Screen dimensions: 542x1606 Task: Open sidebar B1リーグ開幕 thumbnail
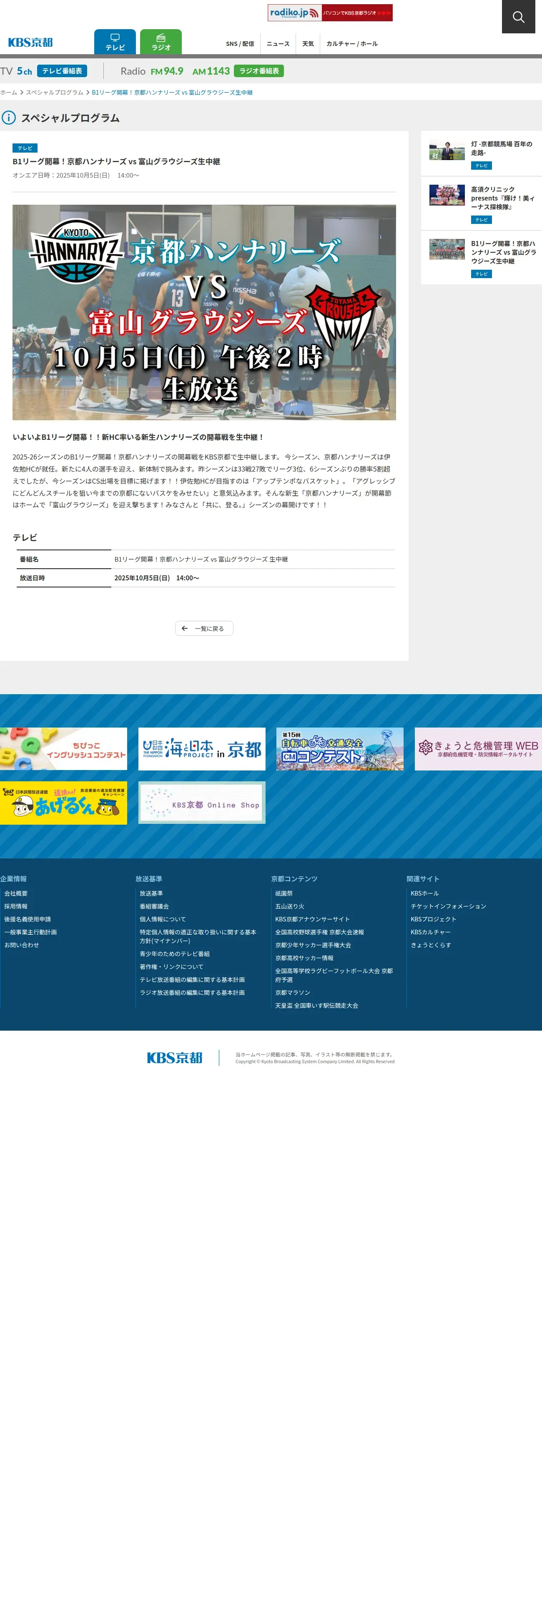(447, 249)
